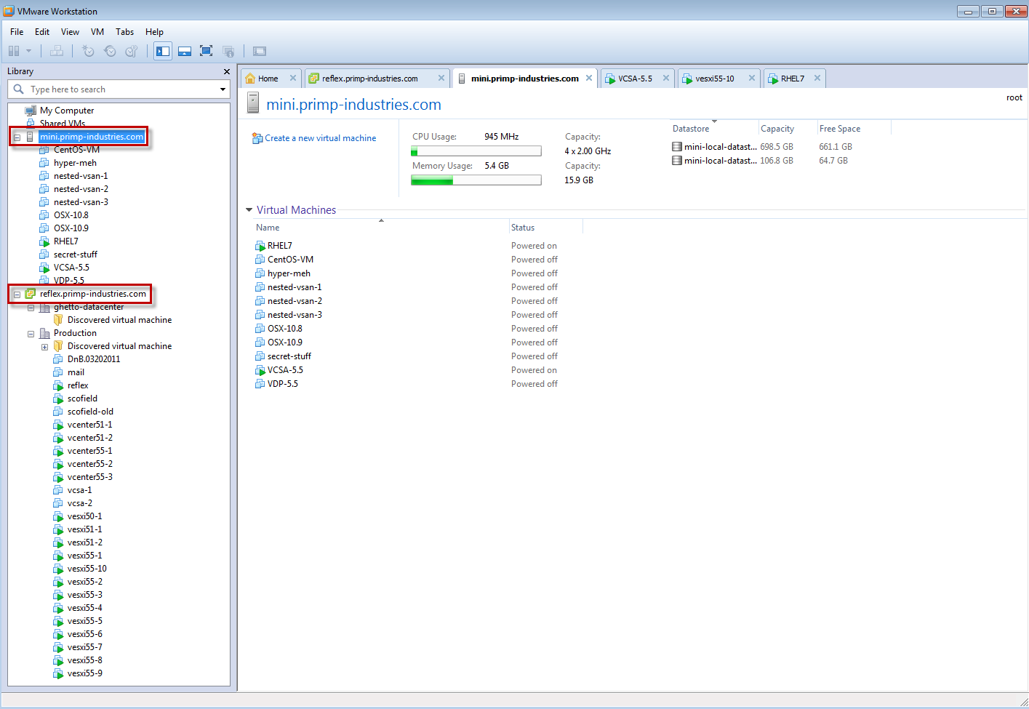This screenshot has height=709, width=1029.
Task: Toggle the tabs/console view icon on toolbar
Action: (260, 51)
